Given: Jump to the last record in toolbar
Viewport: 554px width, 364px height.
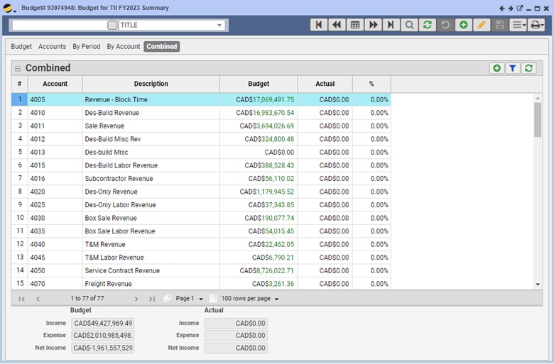Looking at the screenshot, I should point(391,25).
